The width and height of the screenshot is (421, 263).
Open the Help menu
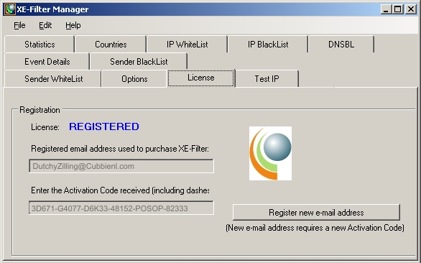click(x=73, y=25)
